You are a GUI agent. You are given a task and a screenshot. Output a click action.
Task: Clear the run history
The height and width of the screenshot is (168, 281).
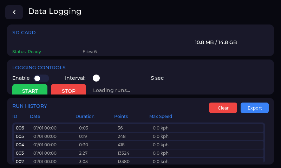click(223, 108)
